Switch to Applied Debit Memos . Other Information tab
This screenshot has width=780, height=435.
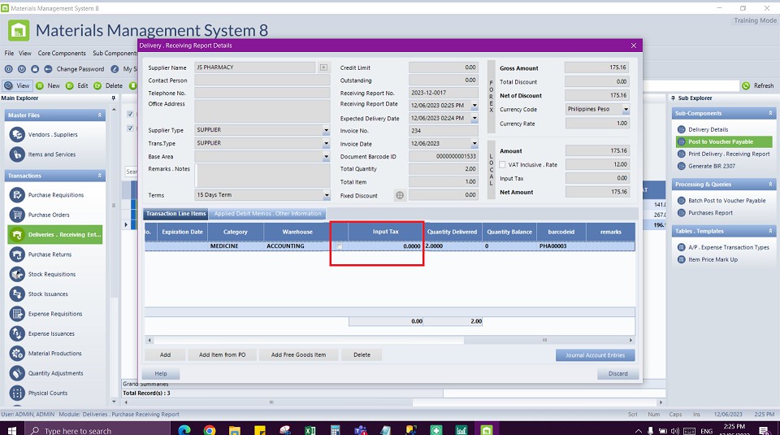[x=267, y=214]
